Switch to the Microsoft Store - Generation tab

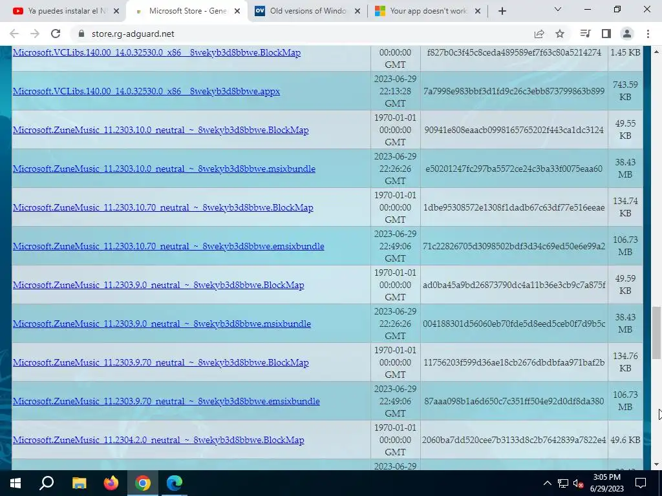pos(187,11)
